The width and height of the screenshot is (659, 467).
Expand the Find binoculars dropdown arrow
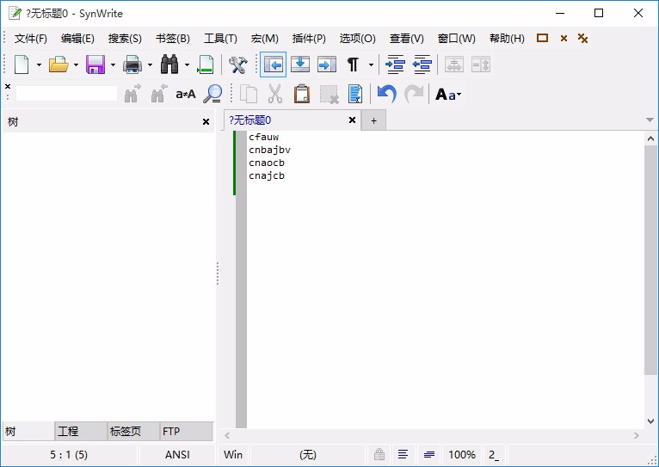pyautogui.click(x=187, y=65)
